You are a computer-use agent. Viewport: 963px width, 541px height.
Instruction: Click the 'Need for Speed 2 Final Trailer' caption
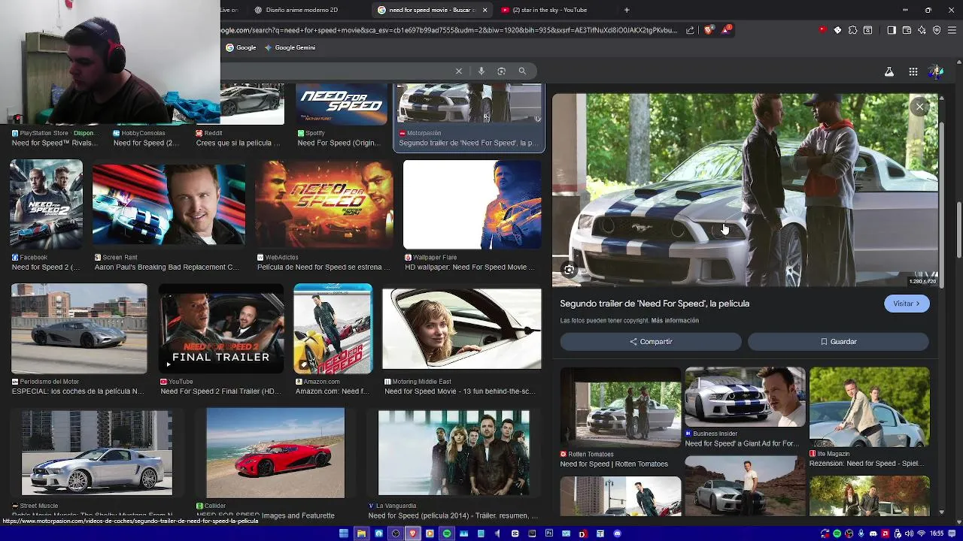(220, 391)
